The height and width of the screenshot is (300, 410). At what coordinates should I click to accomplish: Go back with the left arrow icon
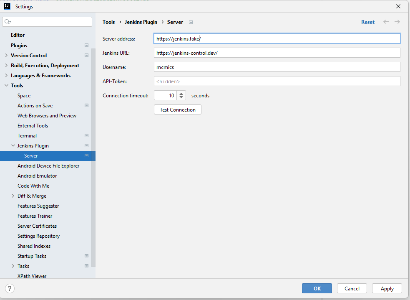pyautogui.click(x=386, y=22)
